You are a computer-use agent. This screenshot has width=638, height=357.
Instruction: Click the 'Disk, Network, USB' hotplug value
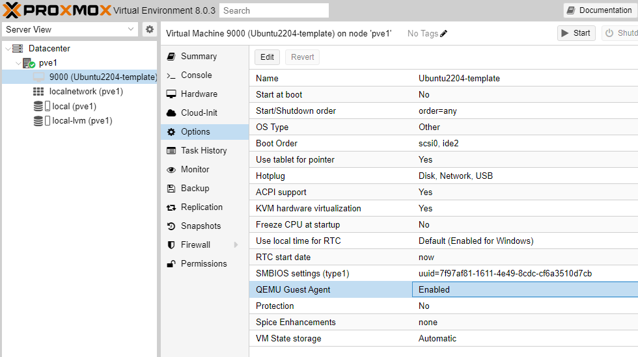point(456,176)
